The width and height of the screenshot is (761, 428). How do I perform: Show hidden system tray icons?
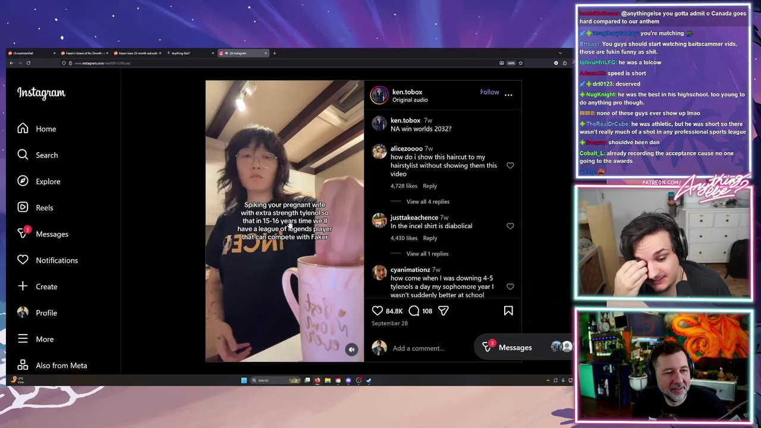tap(548, 380)
